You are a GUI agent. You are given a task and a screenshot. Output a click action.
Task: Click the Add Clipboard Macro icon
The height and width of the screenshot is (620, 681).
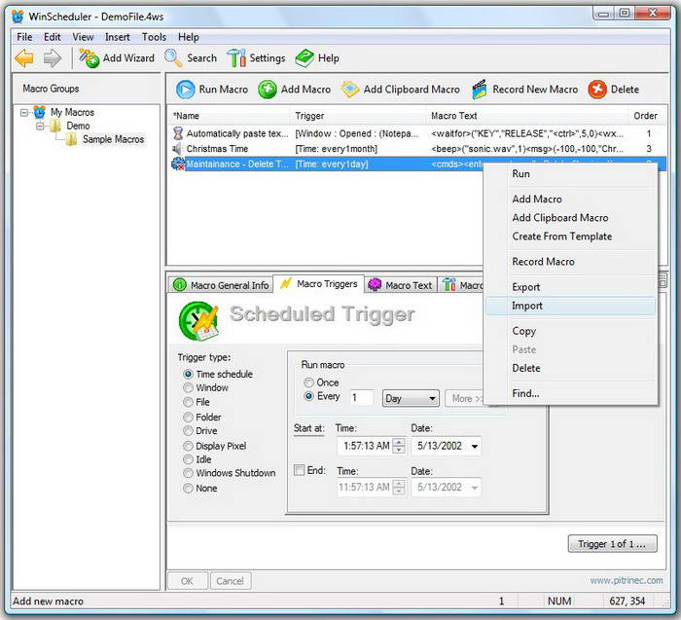350,90
